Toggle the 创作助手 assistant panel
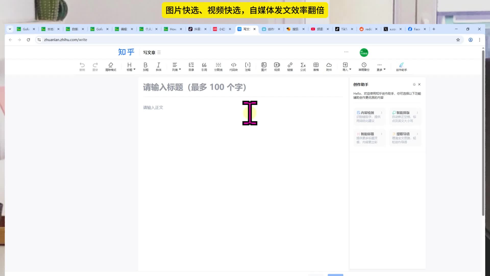Screen dimensions: 490x276 (401, 66)
